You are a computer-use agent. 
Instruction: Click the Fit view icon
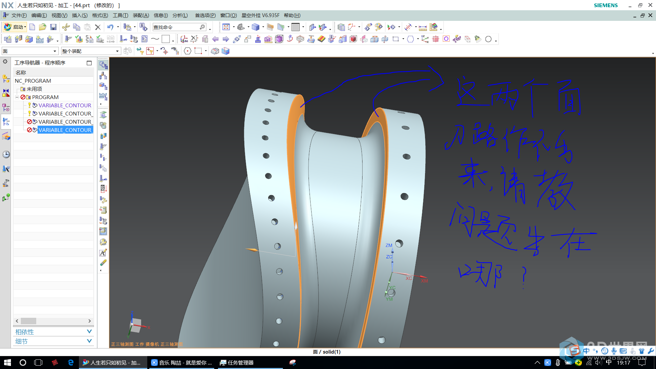226,27
